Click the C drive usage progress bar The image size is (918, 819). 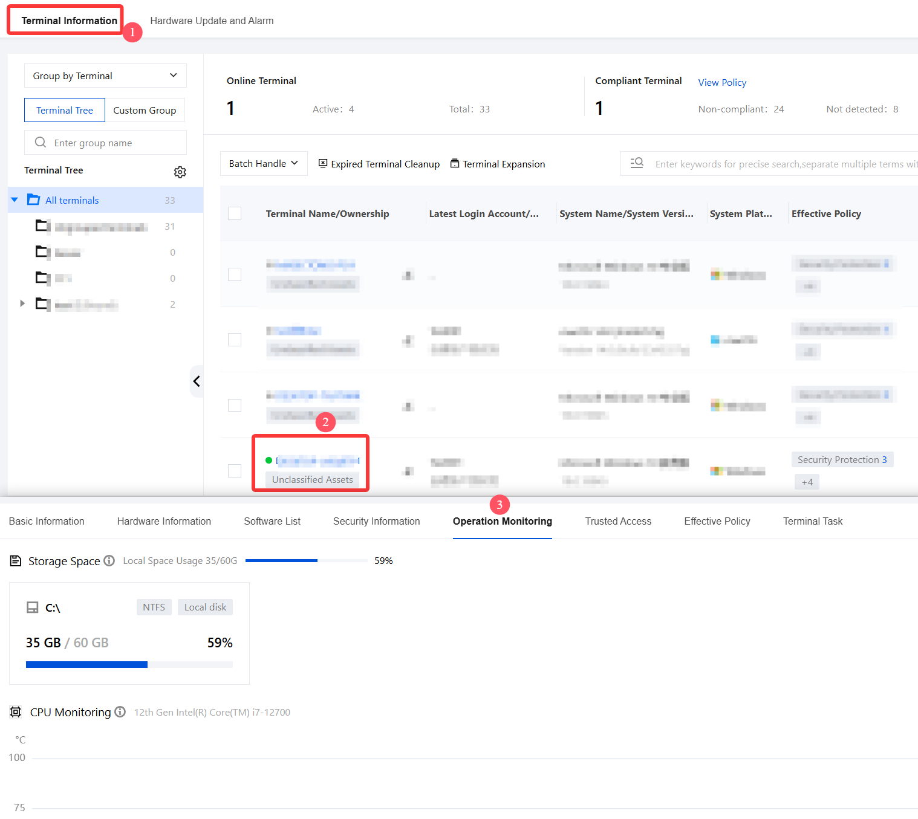tap(129, 664)
